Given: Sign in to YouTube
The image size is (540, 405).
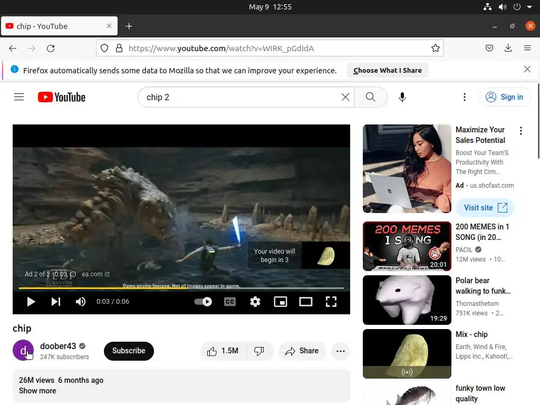Looking at the screenshot, I should [x=505, y=97].
